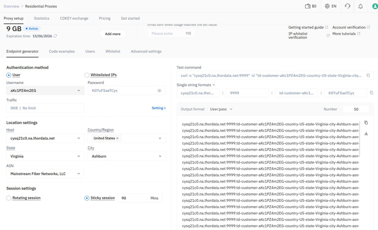
Task: Open the notifications bell icon
Action: [x=361, y=6]
